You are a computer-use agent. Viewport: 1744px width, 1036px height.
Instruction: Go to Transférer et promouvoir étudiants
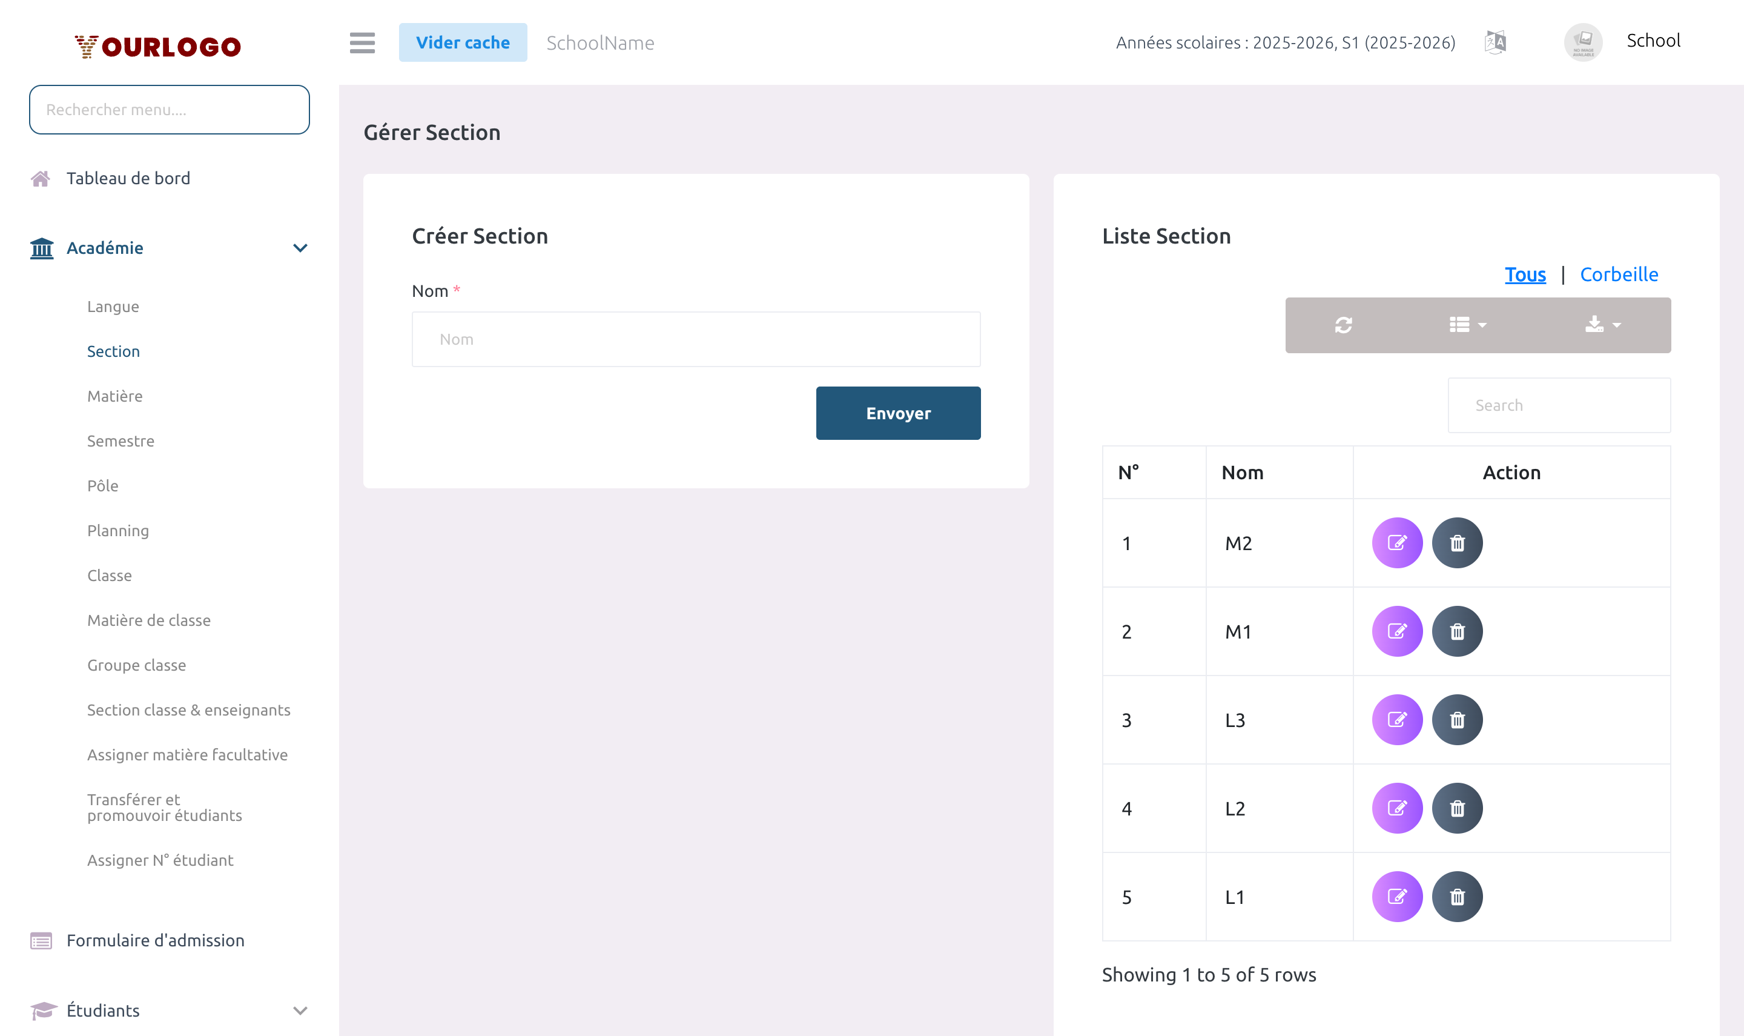point(165,807)
